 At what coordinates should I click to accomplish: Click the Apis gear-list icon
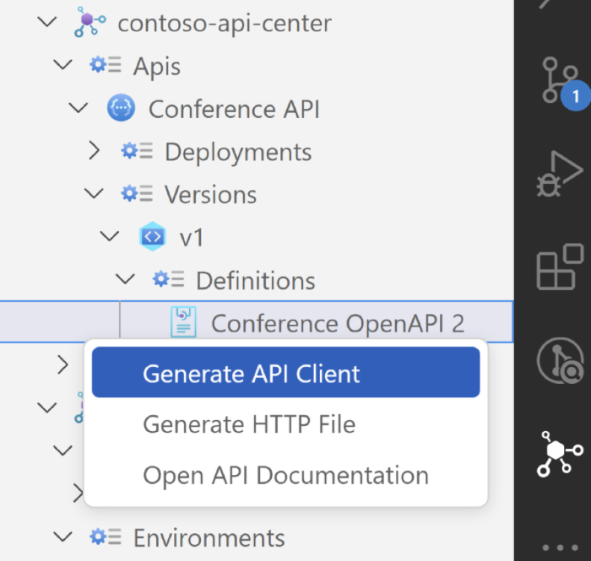pos(106,65)
